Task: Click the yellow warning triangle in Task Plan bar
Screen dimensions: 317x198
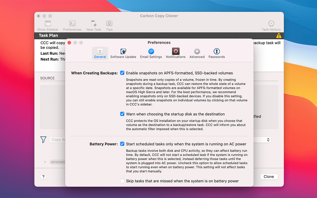Action: click(x=279, y=35)
